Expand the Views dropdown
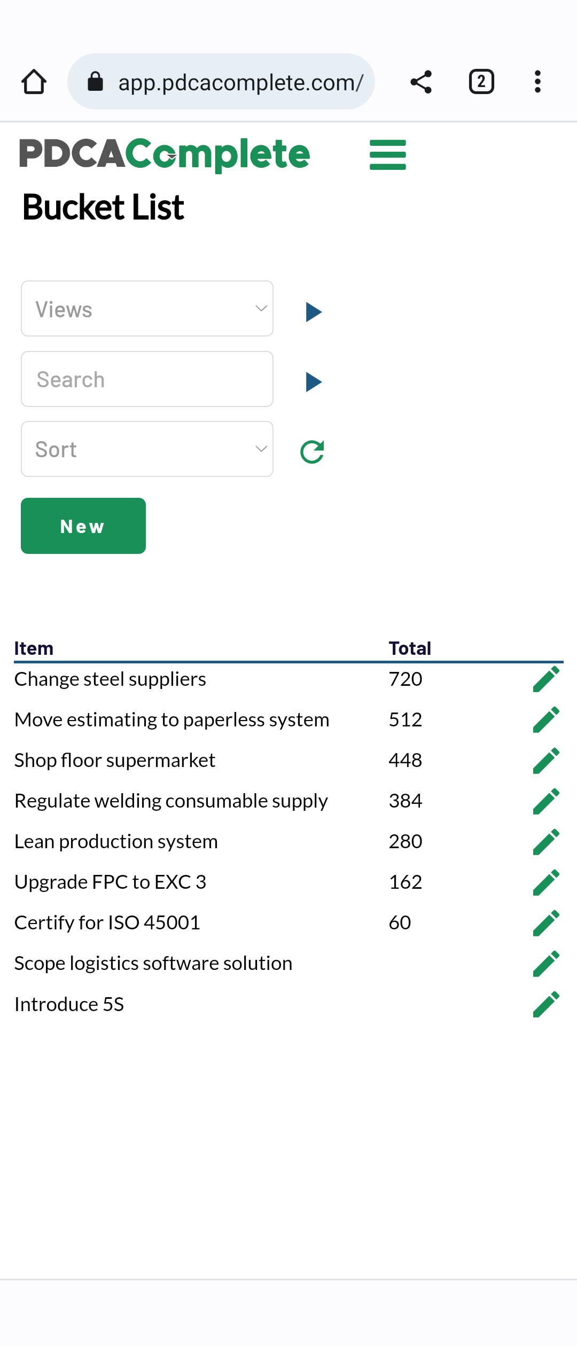Image resolution: width=577 pixels, height=1346 pixels. [147, 309]
